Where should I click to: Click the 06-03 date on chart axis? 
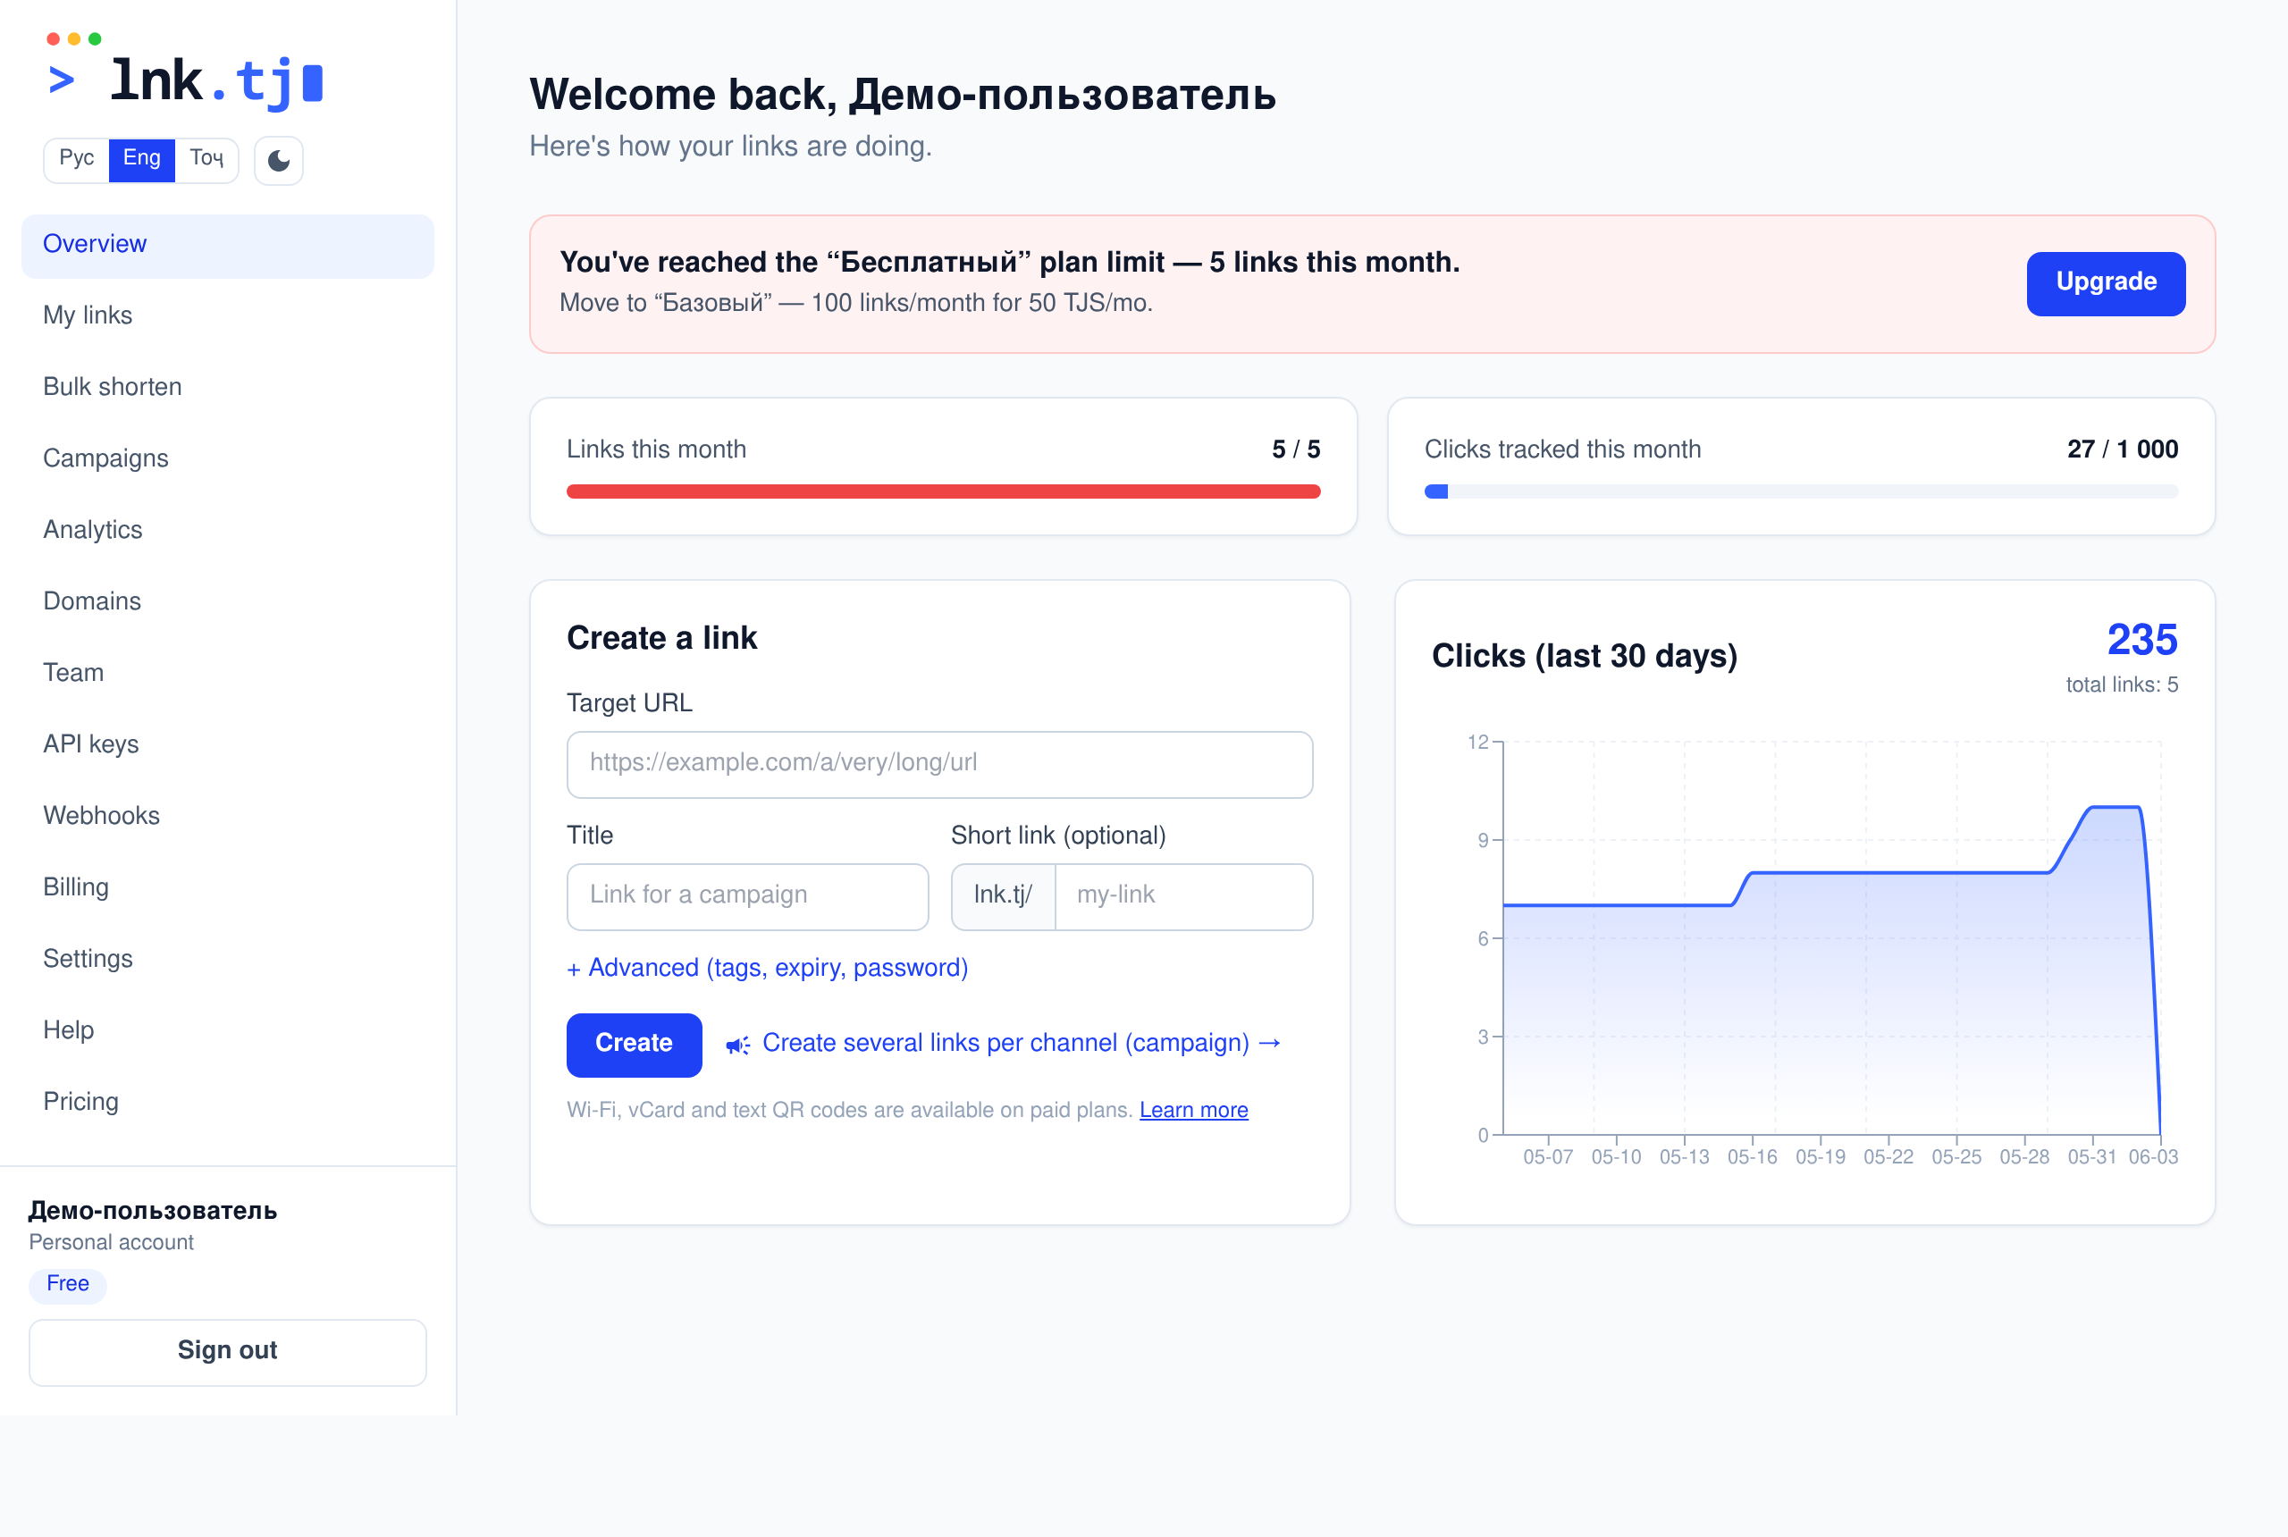(x=2153, y=1156)
